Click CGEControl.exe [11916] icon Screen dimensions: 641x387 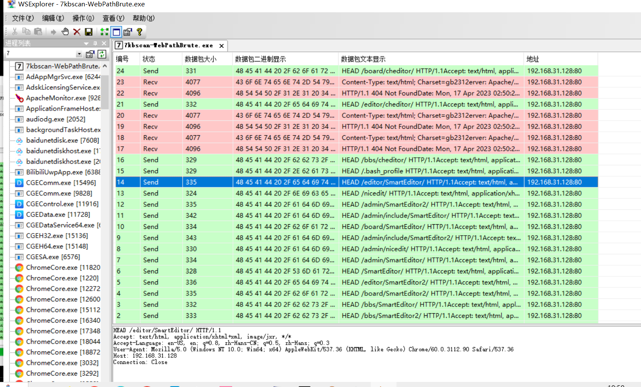(19, 204)
